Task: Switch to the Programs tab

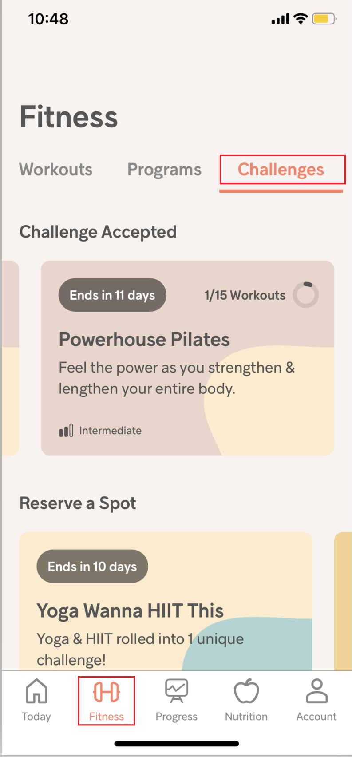Action: click(x=164, y=170)
